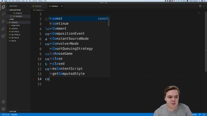Open the Manage gear icon
Image resolution: width=207 pixels, height=116 pixels.
(3, 109)
